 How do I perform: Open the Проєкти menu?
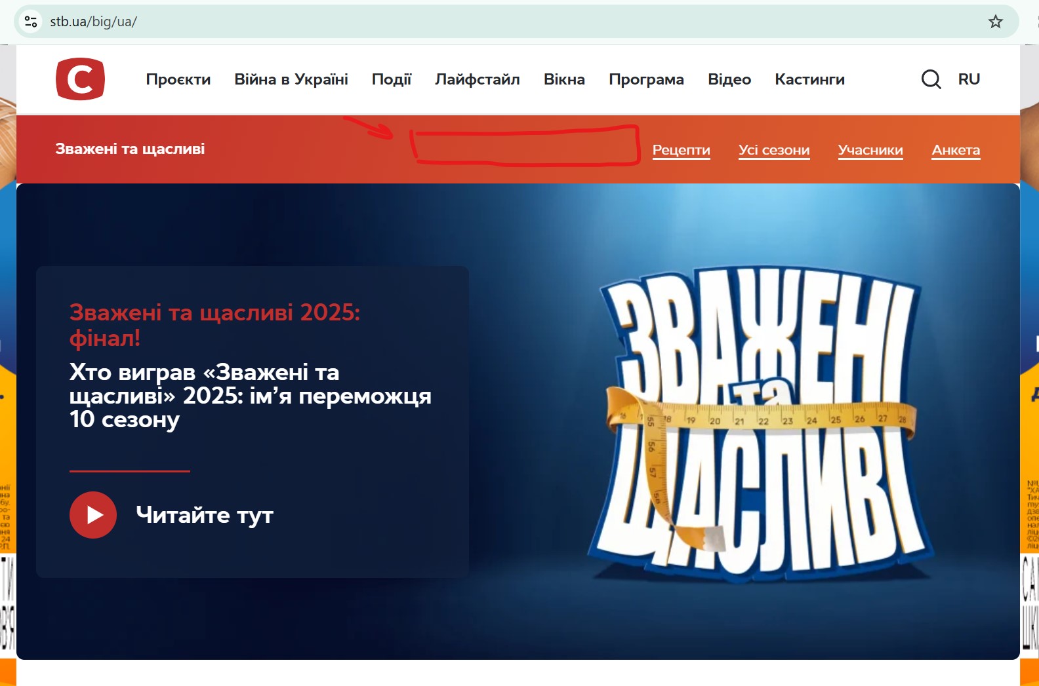(178, 79)
